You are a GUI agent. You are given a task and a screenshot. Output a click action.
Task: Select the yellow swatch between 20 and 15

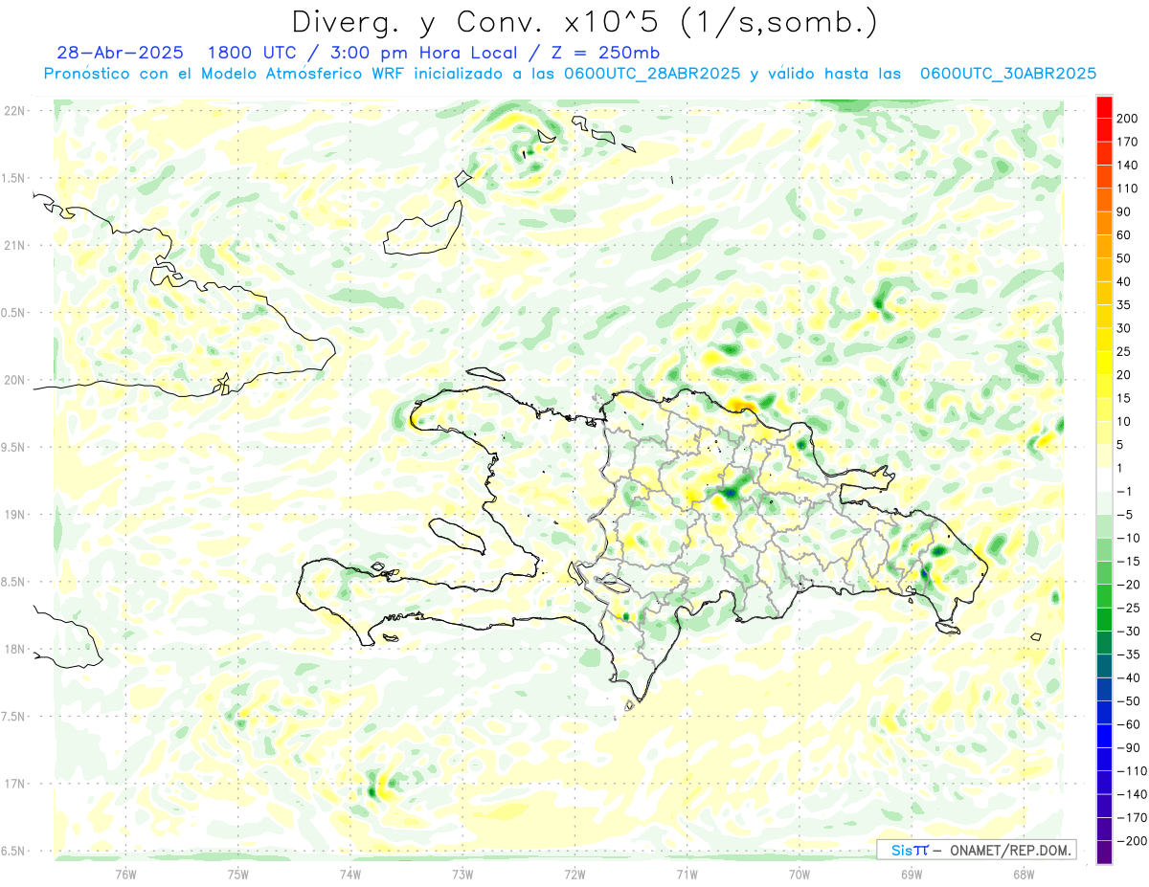click(1104, 387)
